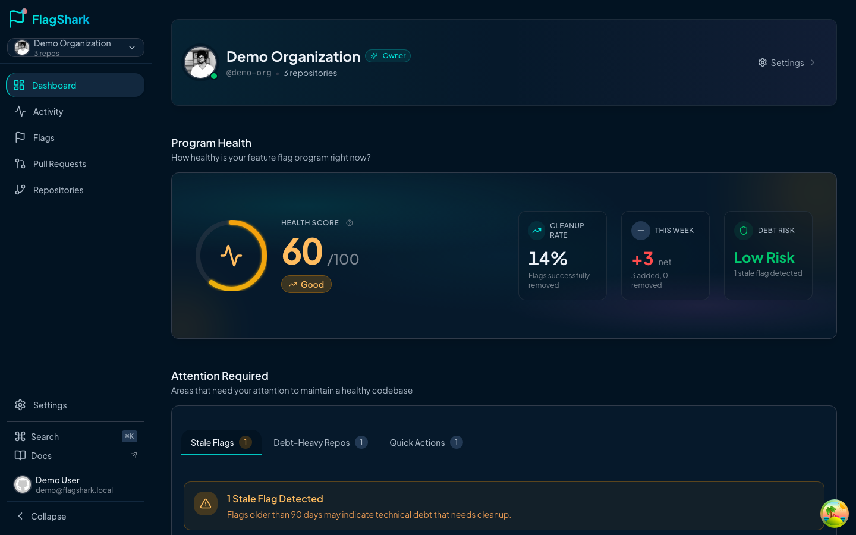This screenshot has width=856, height=535.
Task: Open the Quick Actions tab
Action: [x=417, y=442]
